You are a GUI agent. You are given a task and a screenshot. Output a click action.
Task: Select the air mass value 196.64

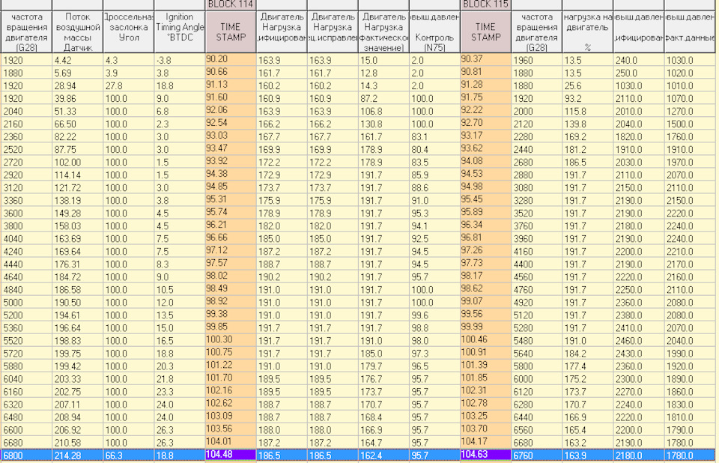(77, 328)
